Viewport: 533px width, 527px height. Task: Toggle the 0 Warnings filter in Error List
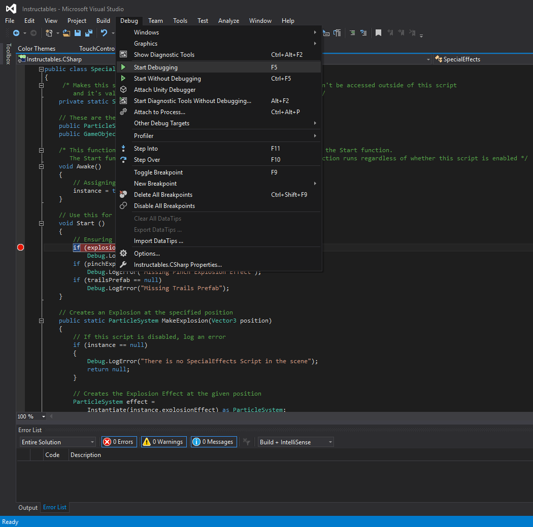(164, 442)
